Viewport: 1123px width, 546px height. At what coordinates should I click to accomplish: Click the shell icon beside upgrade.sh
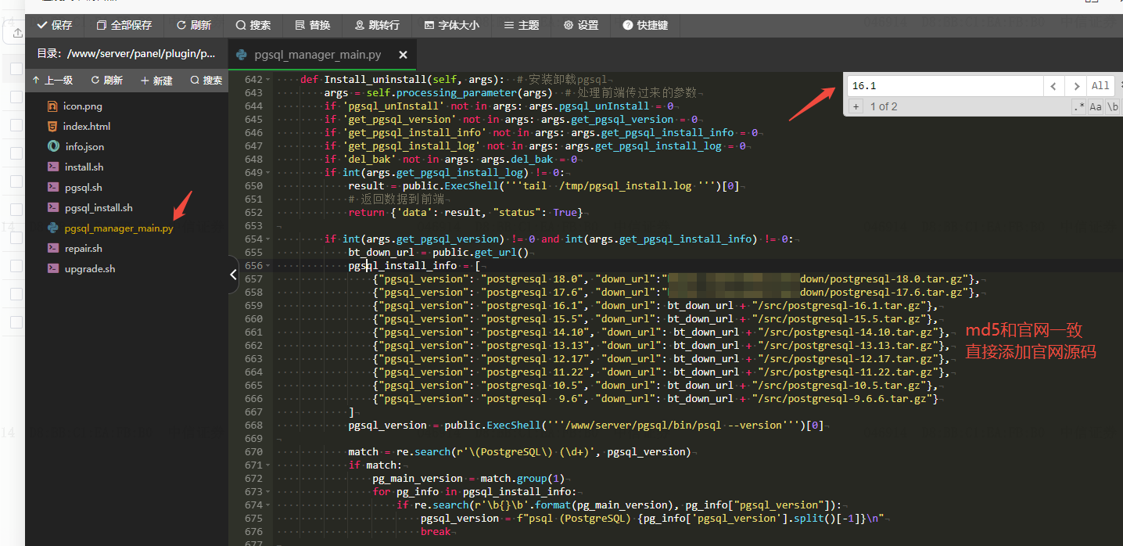click(53, 268)
